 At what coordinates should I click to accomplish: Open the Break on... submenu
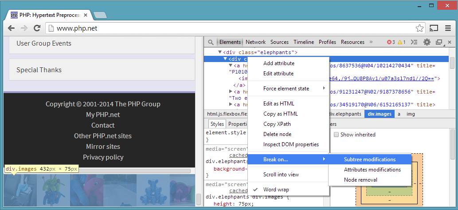coord(289,159)
